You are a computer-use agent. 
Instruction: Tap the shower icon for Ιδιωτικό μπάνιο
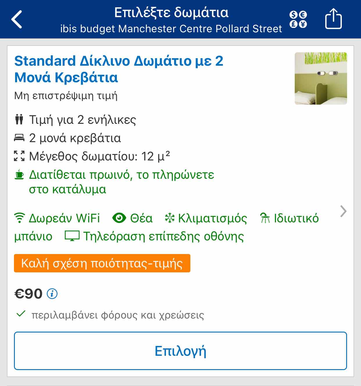(x=265, y=218)
